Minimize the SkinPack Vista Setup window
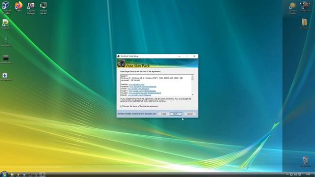Viewport: 315px width, 177px height. point(179,56)
